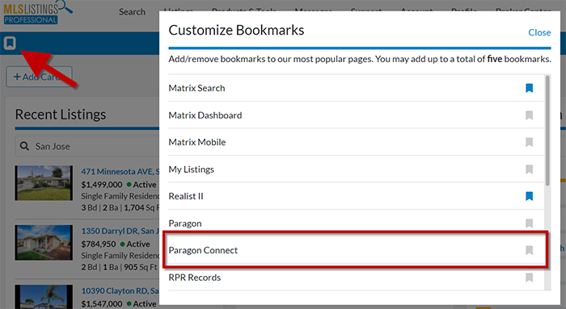The height and width of the screenshot is (309, 566).
Task: Click the $1,499,000 price text
Action: [x=102, y=185]
